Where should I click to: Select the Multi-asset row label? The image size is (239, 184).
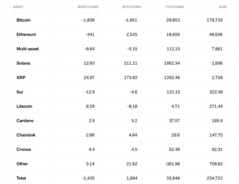pyautogui.click(x=27, y=49)
